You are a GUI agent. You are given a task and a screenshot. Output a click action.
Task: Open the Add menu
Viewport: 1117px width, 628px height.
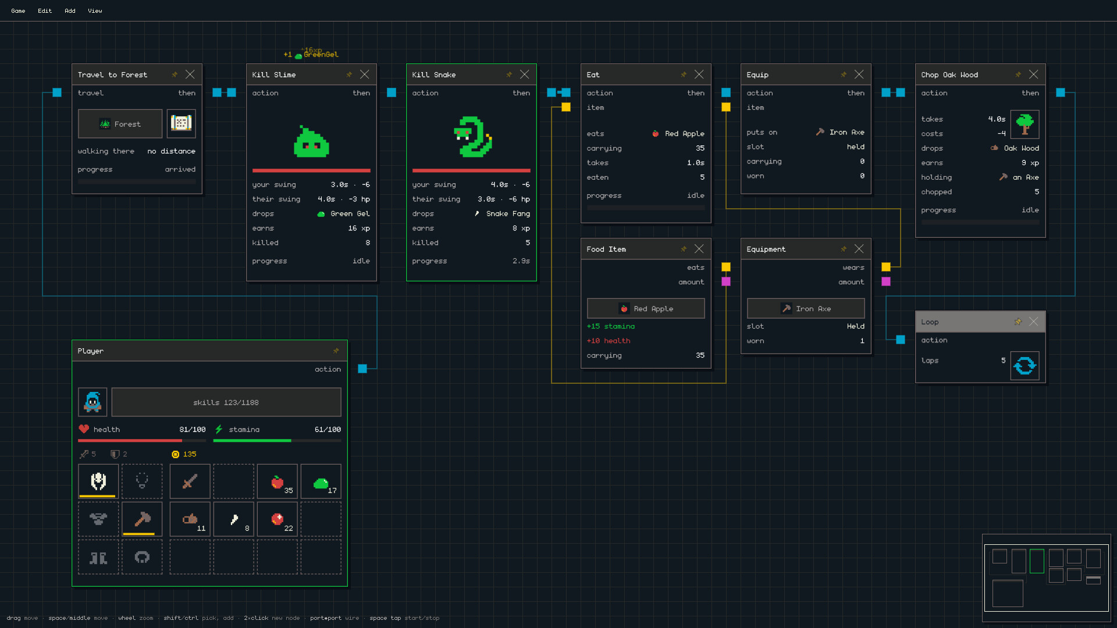point(70,10)
